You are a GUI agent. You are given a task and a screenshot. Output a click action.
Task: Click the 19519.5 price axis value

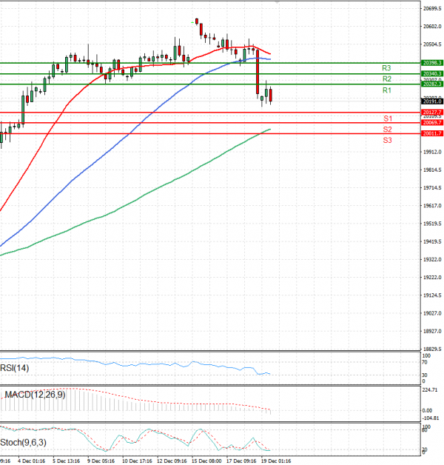tap(432, 224)
